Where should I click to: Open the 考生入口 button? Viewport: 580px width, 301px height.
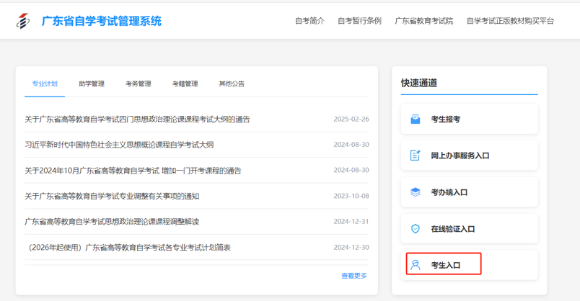click(x=470, y=265)
